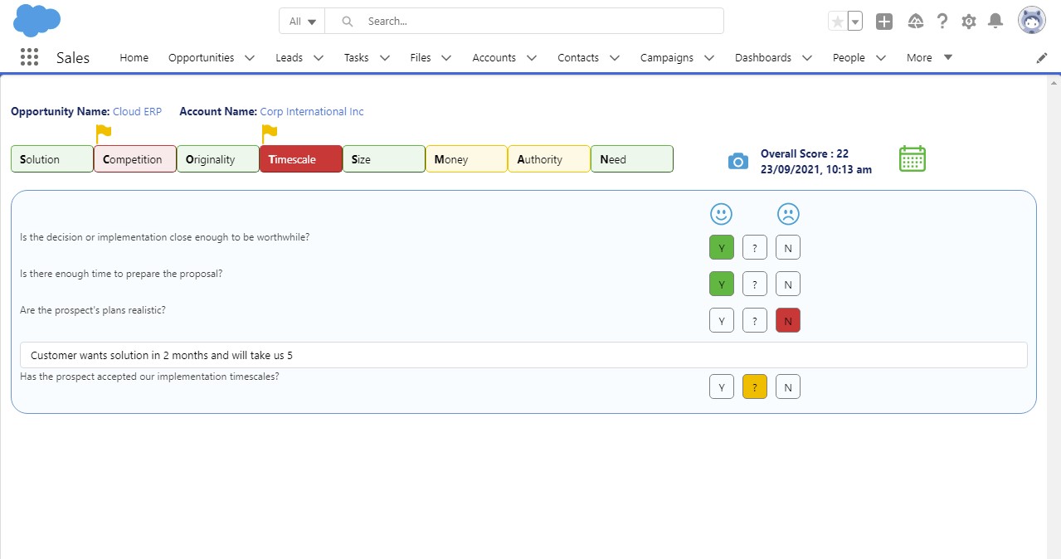
Task: Click the sad face column icon
Action: coord(787,213)
